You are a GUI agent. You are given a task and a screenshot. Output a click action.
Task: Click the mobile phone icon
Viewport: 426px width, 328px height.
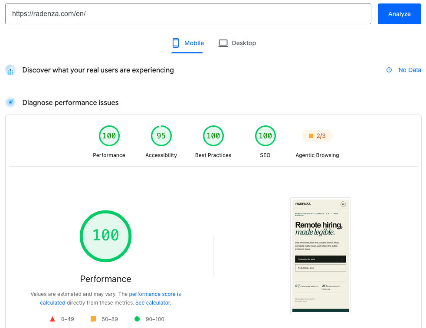[x=176, y=43]
